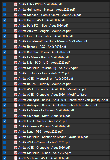Select file name Arrêté Guingamp - Nantes - Août 2026.pdf
This screenshot has width=110, height=160.
click(47, 10)
